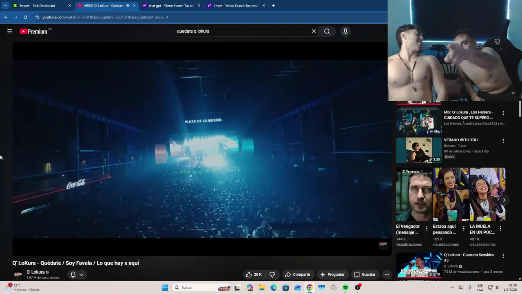Viewport: 522px width, 294px height.
Task: Open File Explorer from the taskbar
Action: pyautogui.click(x=261, y=287)
